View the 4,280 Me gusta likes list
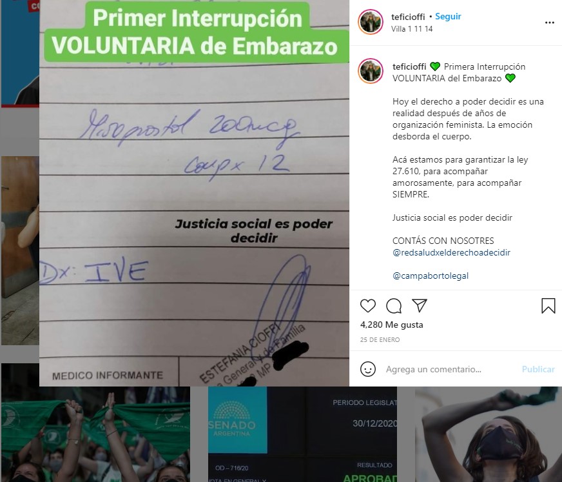 (x=391, y=325)
